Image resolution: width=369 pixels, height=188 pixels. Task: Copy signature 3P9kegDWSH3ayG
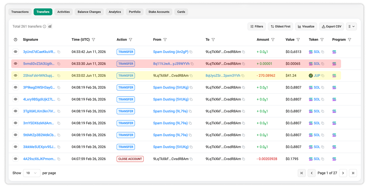(x=59, y=88)
